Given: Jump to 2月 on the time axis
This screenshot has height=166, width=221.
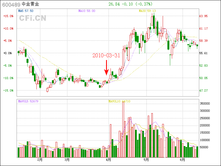Looking at the screenshot, I should click(40, 160).
